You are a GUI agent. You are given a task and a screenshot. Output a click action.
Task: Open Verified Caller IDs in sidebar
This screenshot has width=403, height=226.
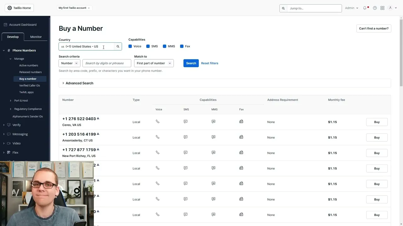30,85
